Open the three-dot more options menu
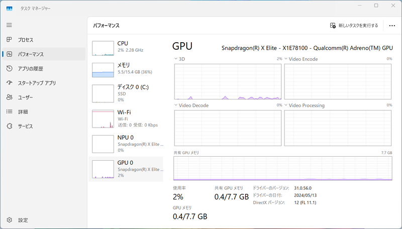402x229 pixels. click(392, 26)
